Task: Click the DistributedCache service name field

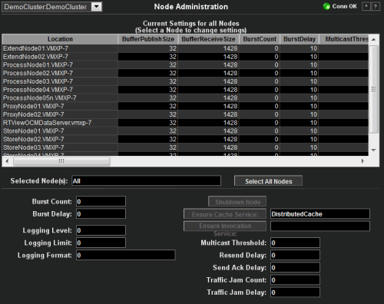Action: pyautogui.click(x=320, y=213)
